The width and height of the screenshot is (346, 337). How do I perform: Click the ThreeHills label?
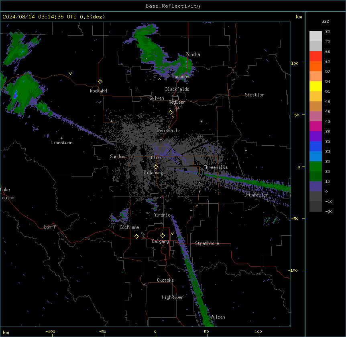click(216, 167)
